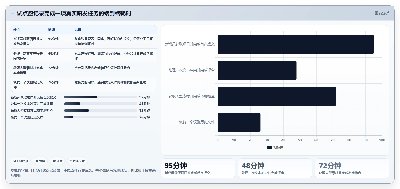Click the 新成员获取项目并完成首次提交 progress bar

tap(101, 97)
